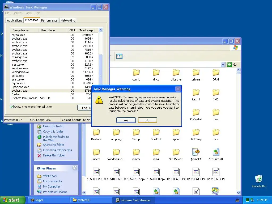Sort processes by CPU column header
This screenshot has width=272, height=204.
coord(71,30)
